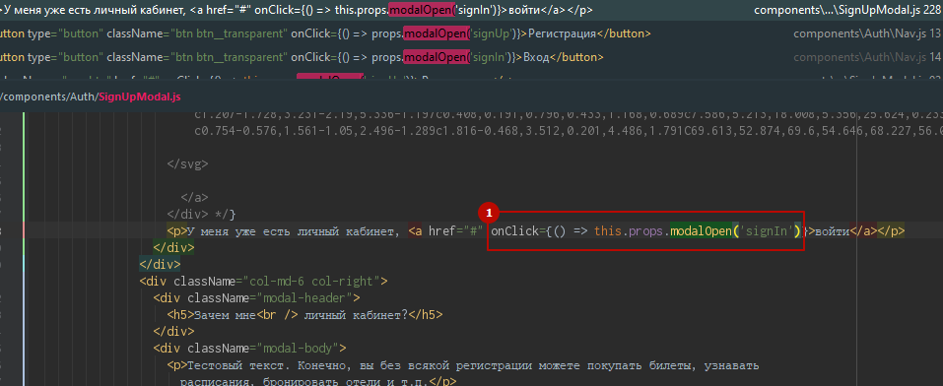Screen dimensions: 943x386
Task: Click the SignUpModal.js file name in path header
Action: tap(140, 96)
